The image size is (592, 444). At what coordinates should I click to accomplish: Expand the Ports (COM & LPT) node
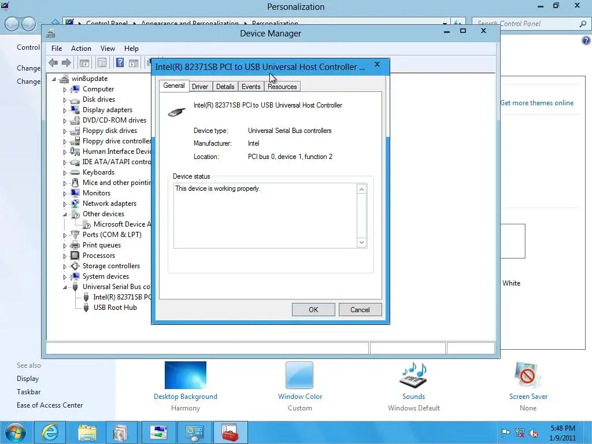[65, 236]
